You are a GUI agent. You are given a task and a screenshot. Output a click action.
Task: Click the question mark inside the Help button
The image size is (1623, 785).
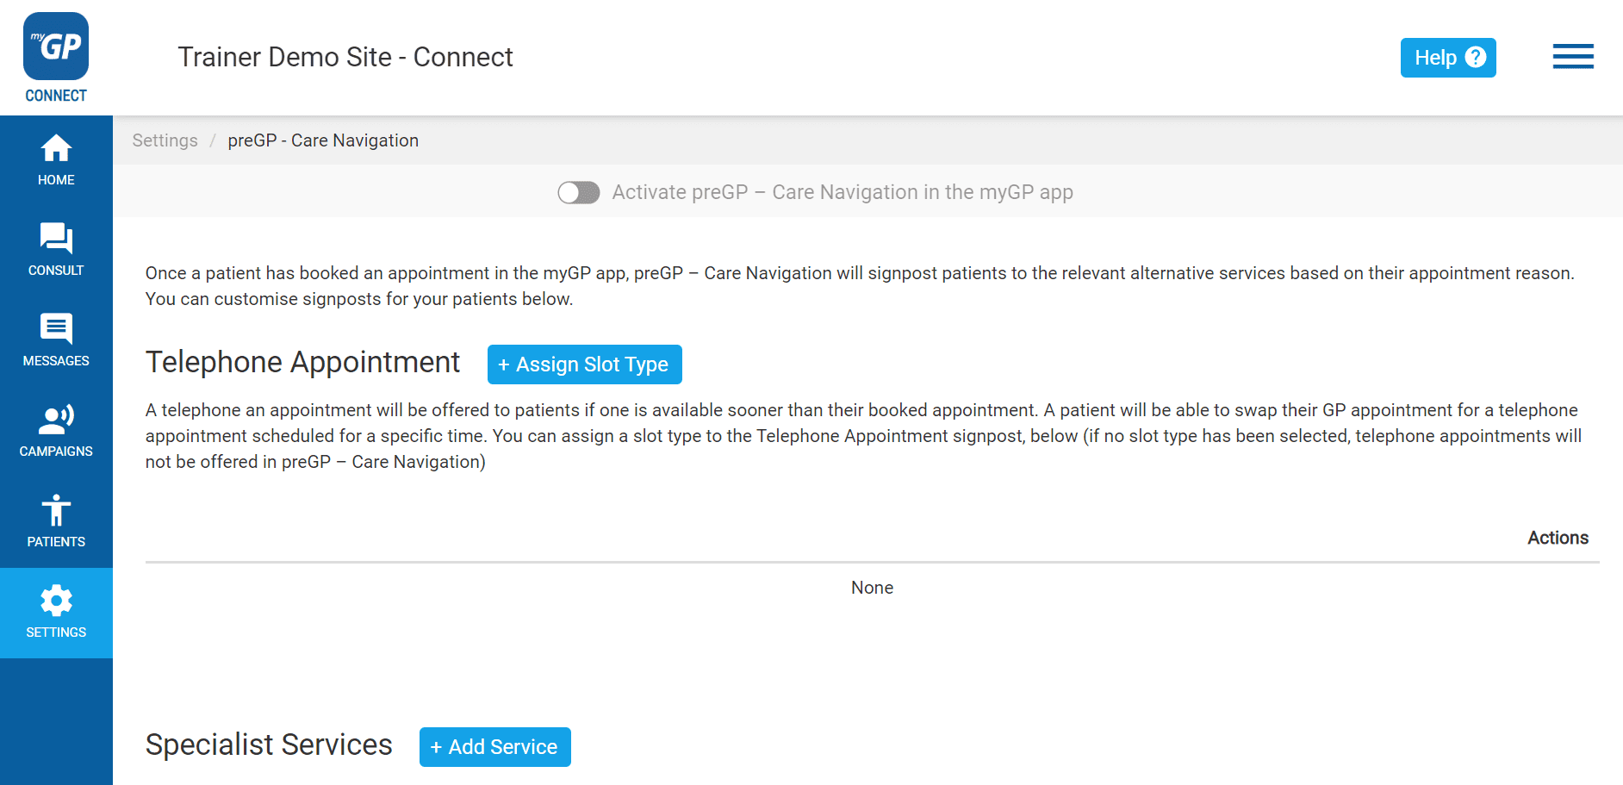coord(1475,57)
